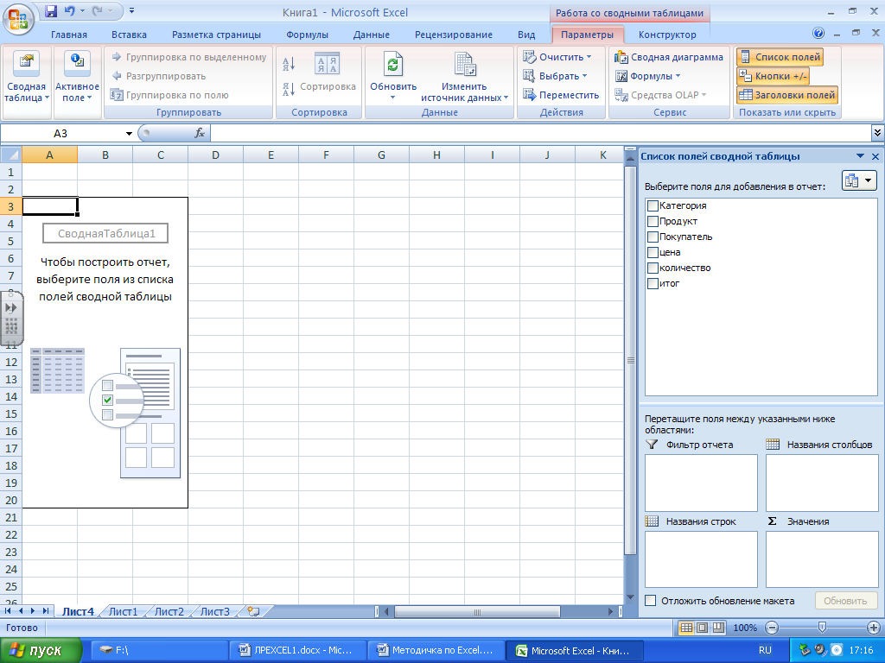
Task: Click the Обновить refresh icon
Action: (393, 64)
